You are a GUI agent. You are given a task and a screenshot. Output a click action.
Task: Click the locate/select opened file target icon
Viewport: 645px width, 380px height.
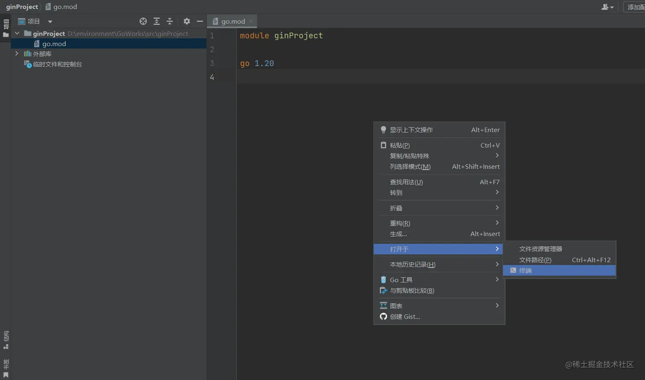pyautogui.click(x=143, y=21)
